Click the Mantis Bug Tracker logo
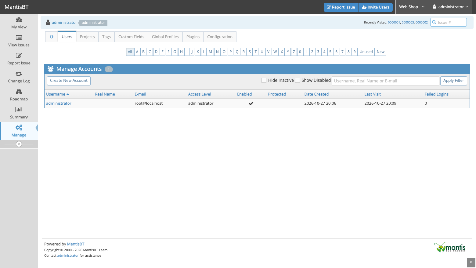The width and height of the screenshot is (476, 268). 450,247
